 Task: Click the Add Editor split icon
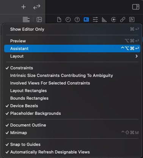tap(39, 20)
